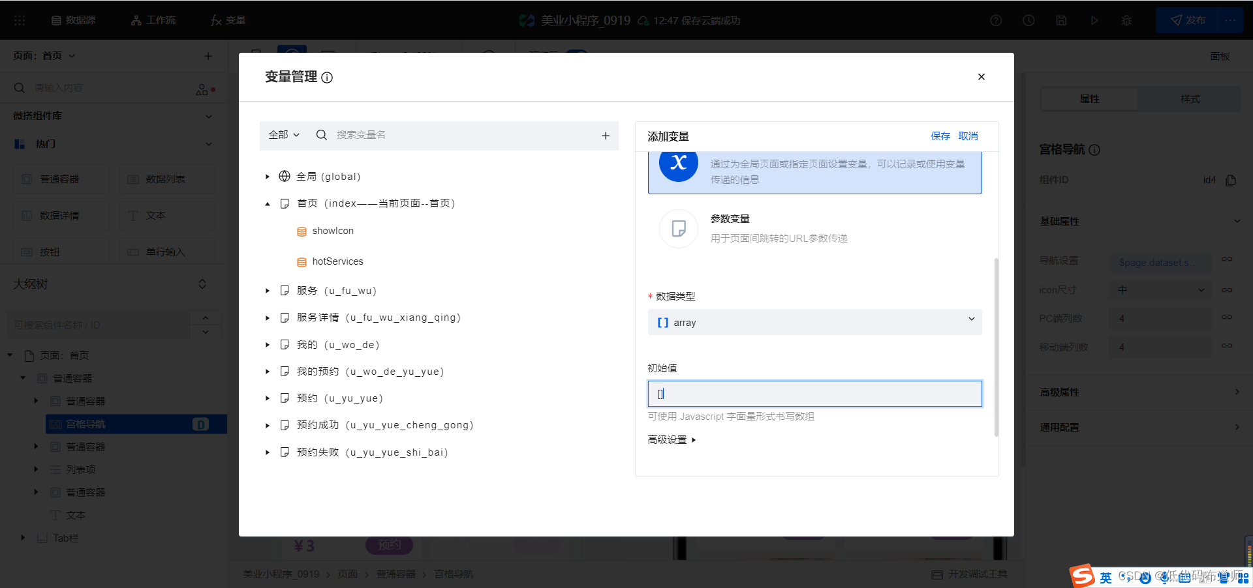The height and width of the screenshot is (588, 1253).
Task: Select 宫格导航 in the outline tree
Action: (136, 424)
